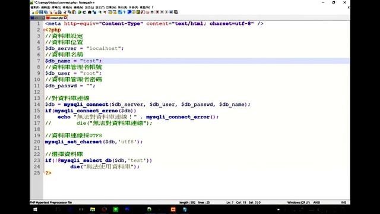380x214 pixels.
Task: Click the Zoom Out toolbar icon
Action: [104, 12]
